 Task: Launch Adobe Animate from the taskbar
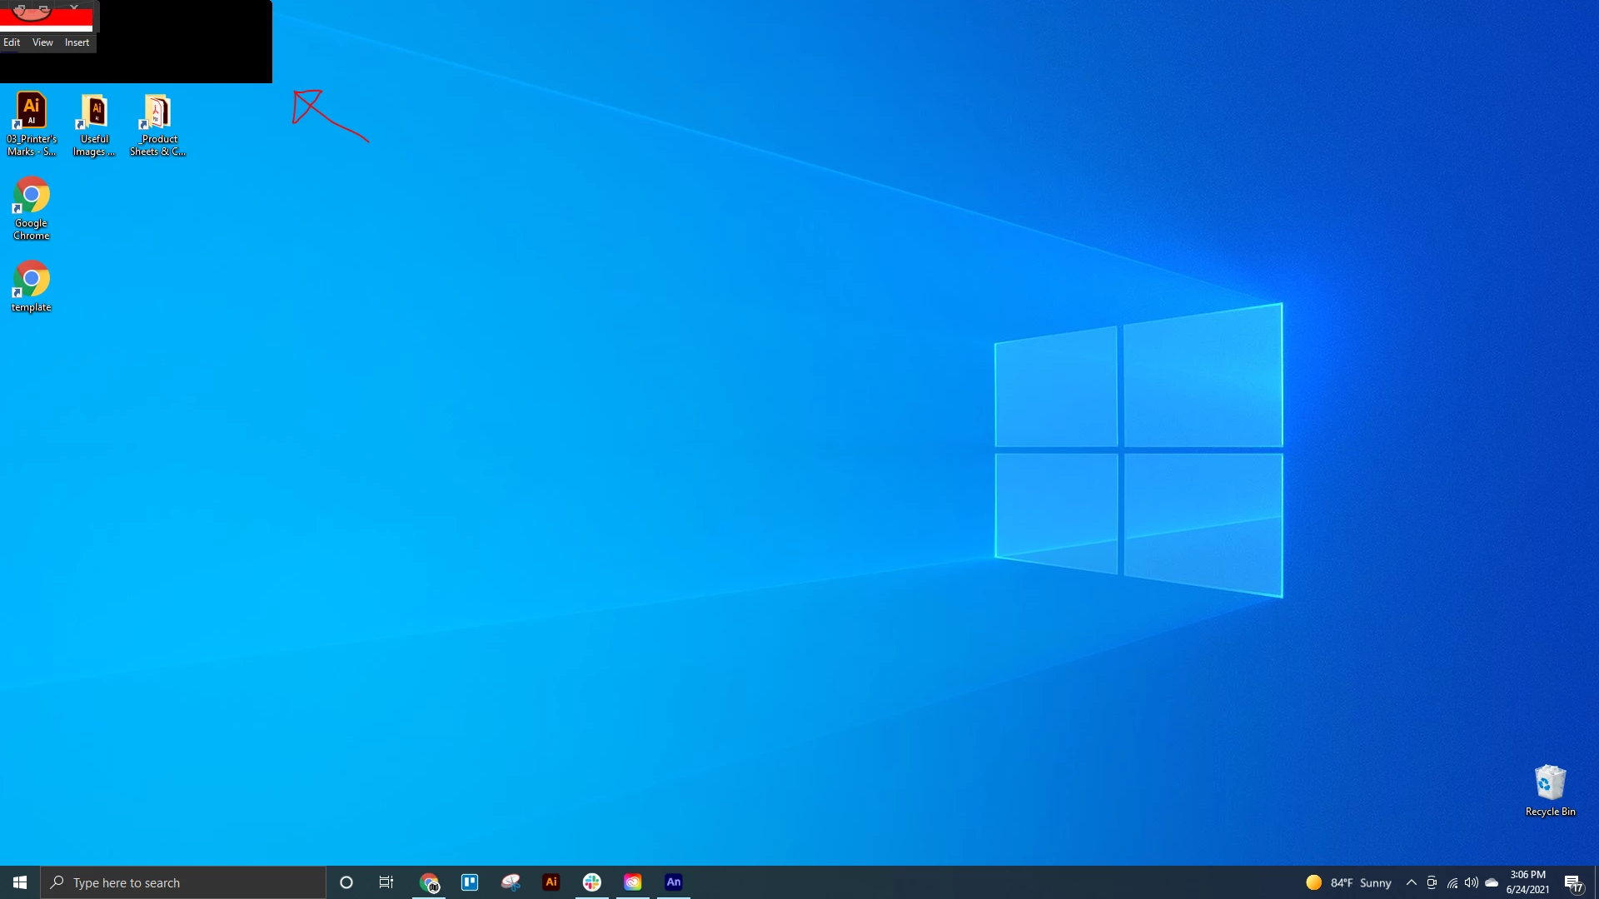[x=674, y=882]
